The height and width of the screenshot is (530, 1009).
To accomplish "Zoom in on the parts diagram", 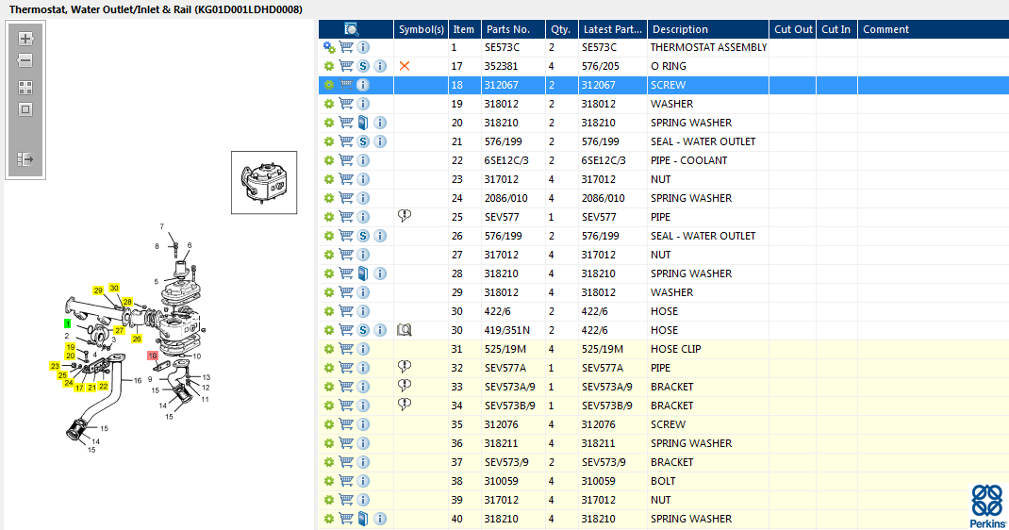I will (x=25, y=39).
